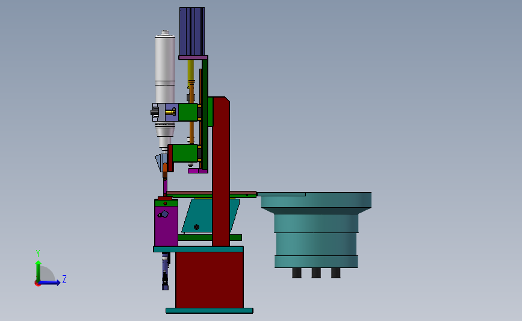Select the tall dark red vertical column

point(221,171)
